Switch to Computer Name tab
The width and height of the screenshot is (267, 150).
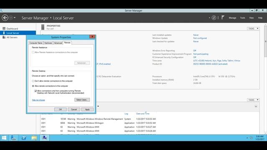point(36,43)
